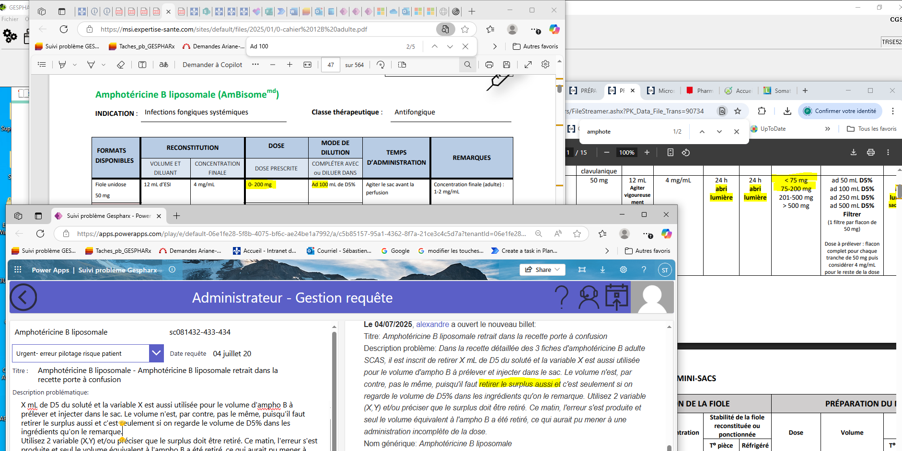Click the Power Apps app launcher waffle
Viewport: 902px width, 451px height.
click(18, 270)
